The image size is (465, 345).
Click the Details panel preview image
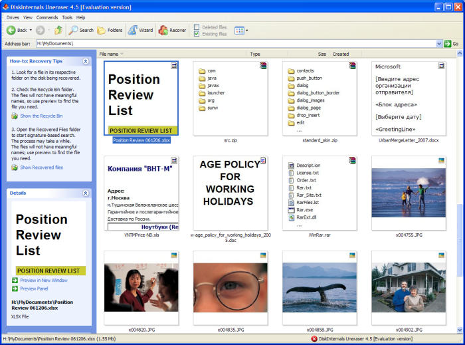tap(48, 238)
